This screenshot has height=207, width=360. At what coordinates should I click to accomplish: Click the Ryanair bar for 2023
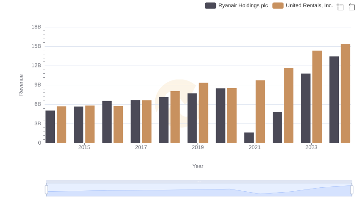click(306, 108)
